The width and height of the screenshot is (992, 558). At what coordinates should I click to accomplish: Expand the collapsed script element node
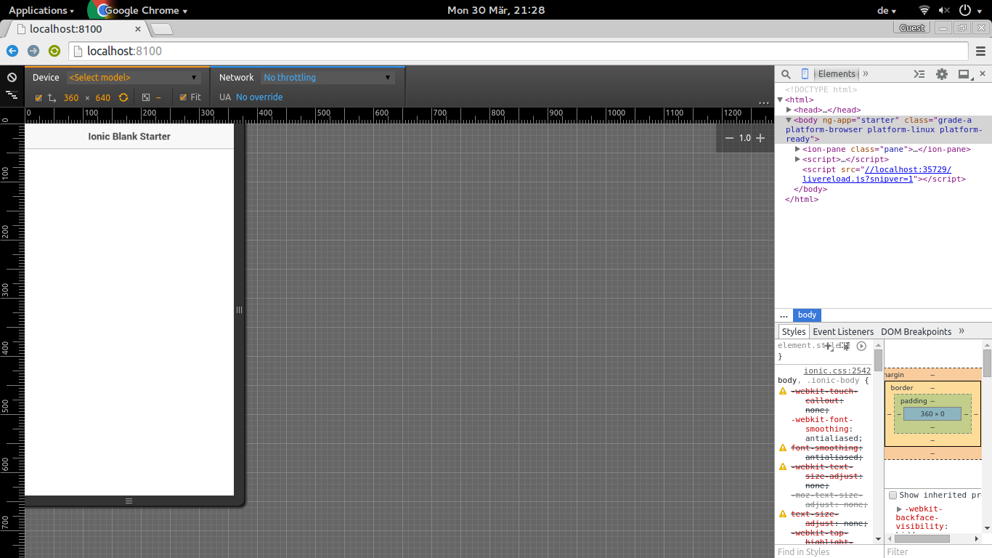tap(797, 160)
